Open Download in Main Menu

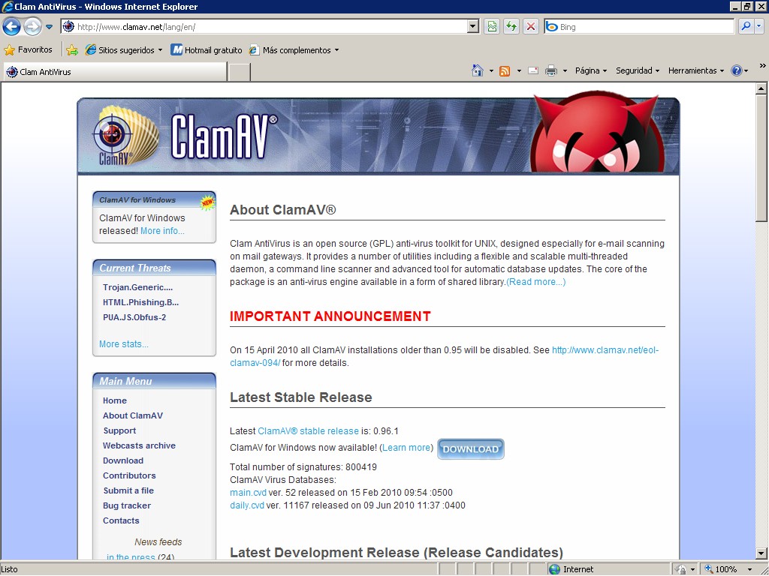point(123,460)
